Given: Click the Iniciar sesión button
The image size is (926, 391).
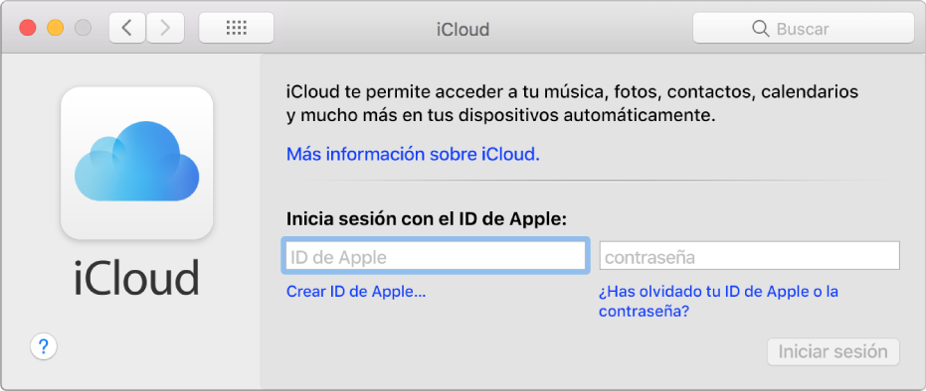Looking at the screenshot, I should click(833, 351).
